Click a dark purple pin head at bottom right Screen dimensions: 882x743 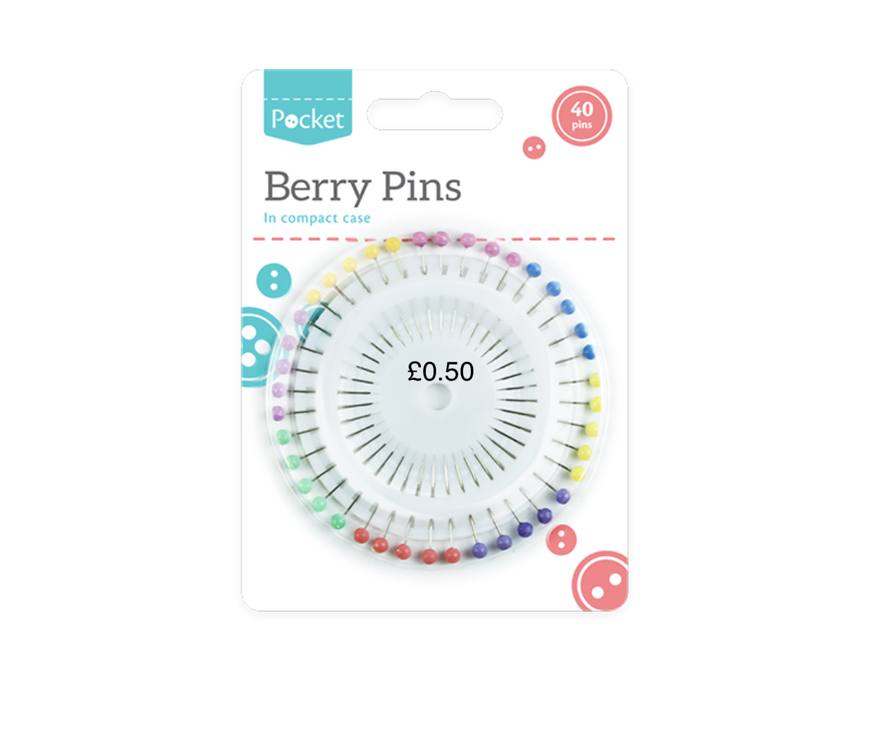coord(525,530)
